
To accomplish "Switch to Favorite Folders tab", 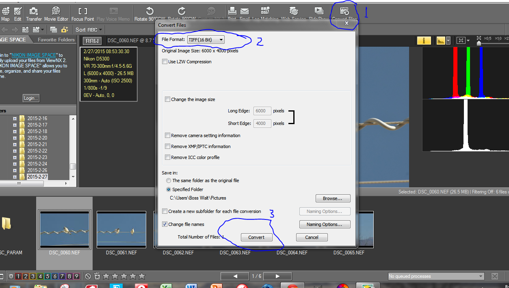I will click(56, 40).
